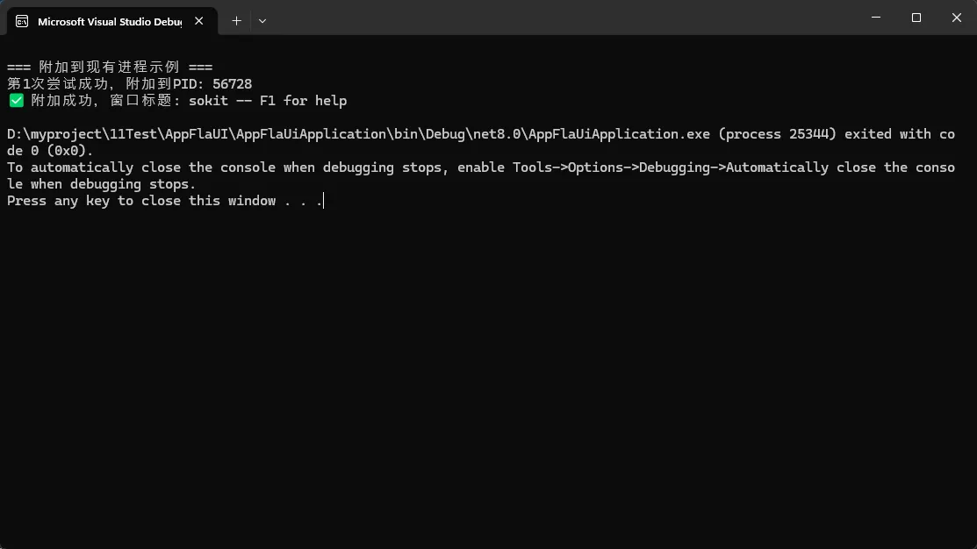This screenshot has height=549, width=977.
Task: Click the green checkmark emoji in output
Action: [16, 101]
